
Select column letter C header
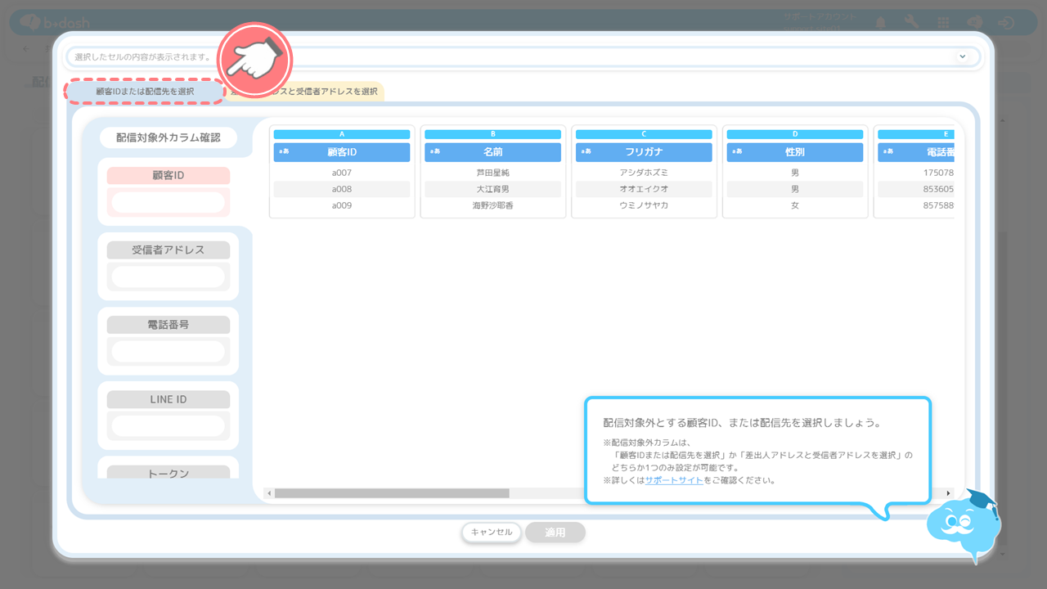(x=644, y=133)
